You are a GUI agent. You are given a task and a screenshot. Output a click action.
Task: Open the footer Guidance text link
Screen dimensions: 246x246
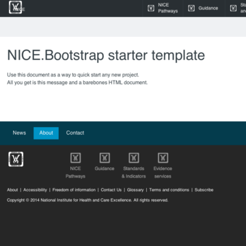[105, 169]
